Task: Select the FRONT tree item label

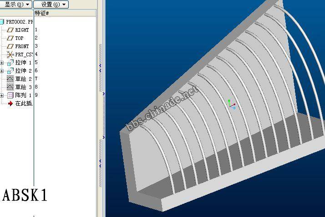Action: point(22,46)
